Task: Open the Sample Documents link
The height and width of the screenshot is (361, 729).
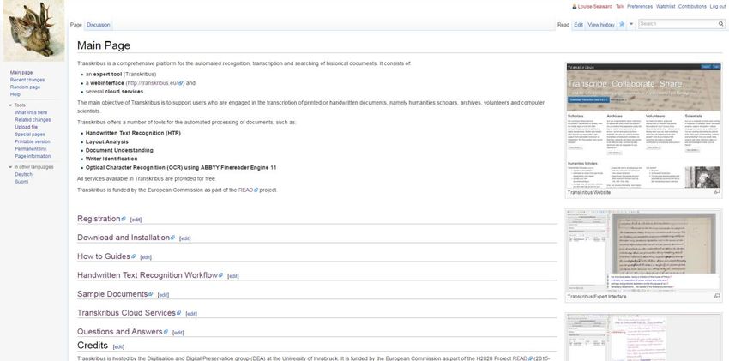Action: pos(115,294)
